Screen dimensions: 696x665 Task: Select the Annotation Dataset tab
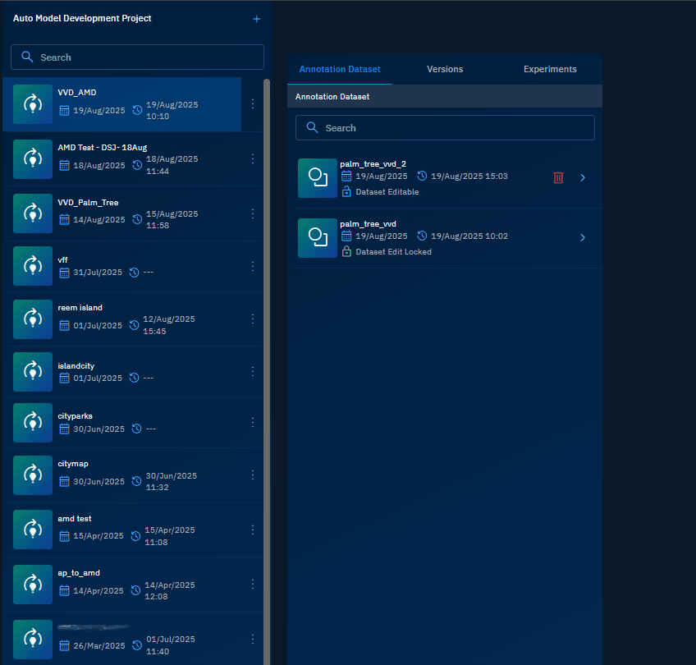[x=340, y=70]
